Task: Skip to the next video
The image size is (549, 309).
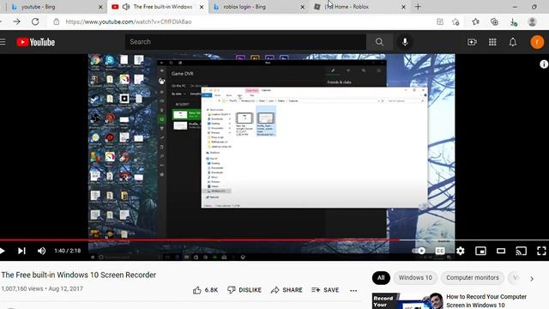Action: 21,251
